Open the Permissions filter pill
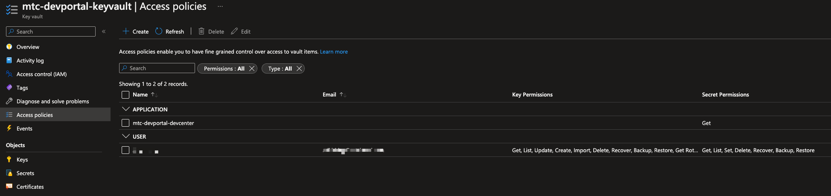This screenshot has height=196, width=831. point(224,68)
